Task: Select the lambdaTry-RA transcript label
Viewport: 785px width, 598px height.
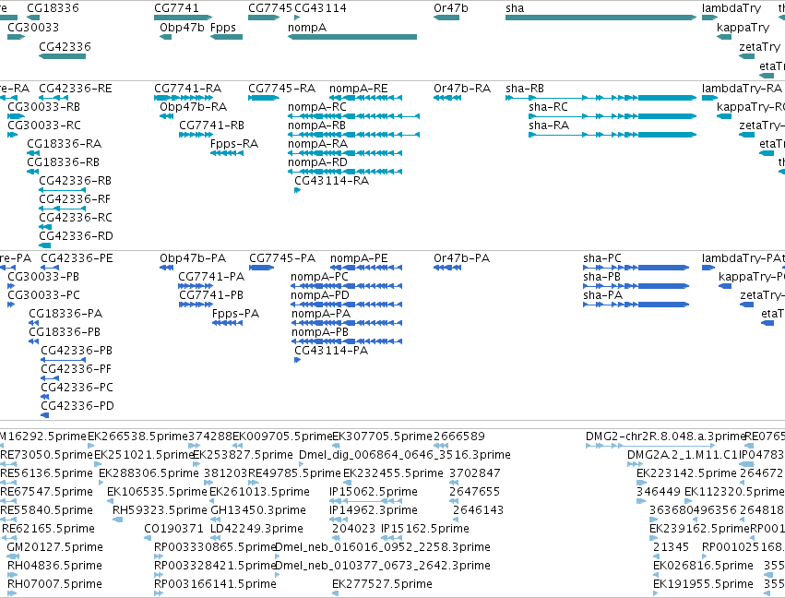Action: click(x=742, y=89)
